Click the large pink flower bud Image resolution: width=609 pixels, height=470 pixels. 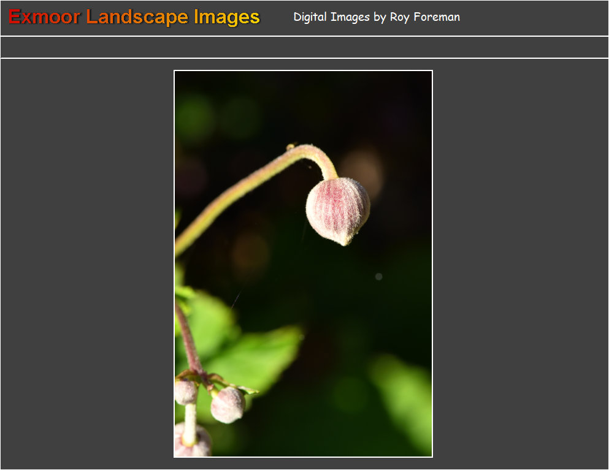tap(337, 208)
